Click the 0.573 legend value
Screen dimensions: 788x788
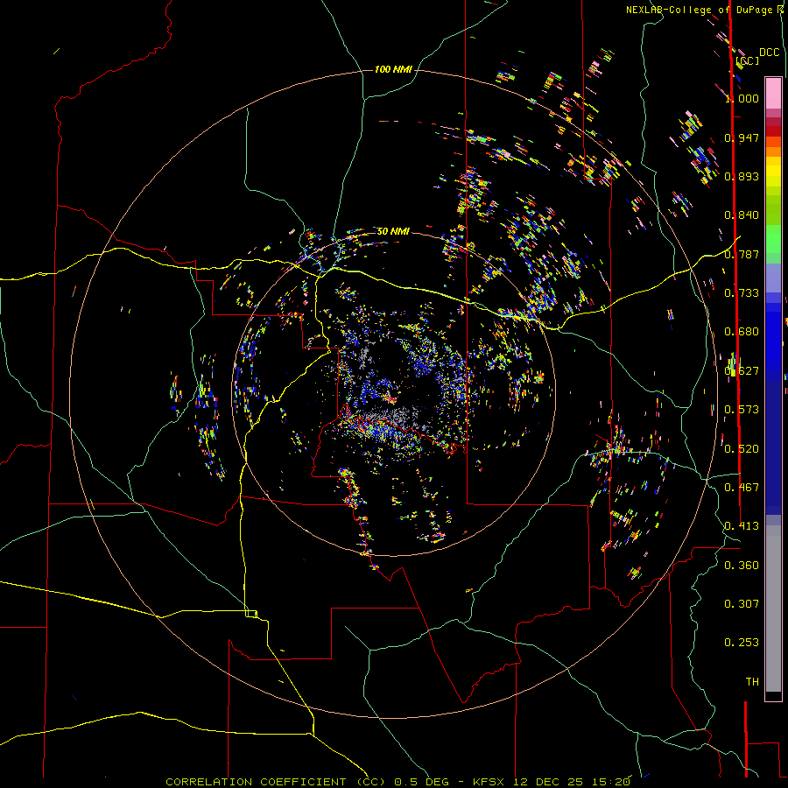(x=742, y=410)
